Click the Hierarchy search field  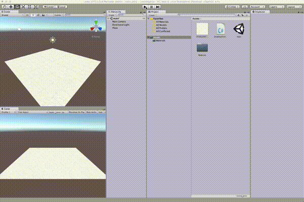[x=131, y=15]
